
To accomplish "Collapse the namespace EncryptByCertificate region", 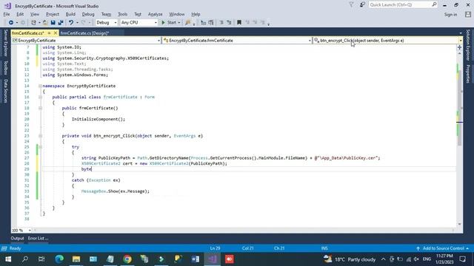I will point(40,86).
